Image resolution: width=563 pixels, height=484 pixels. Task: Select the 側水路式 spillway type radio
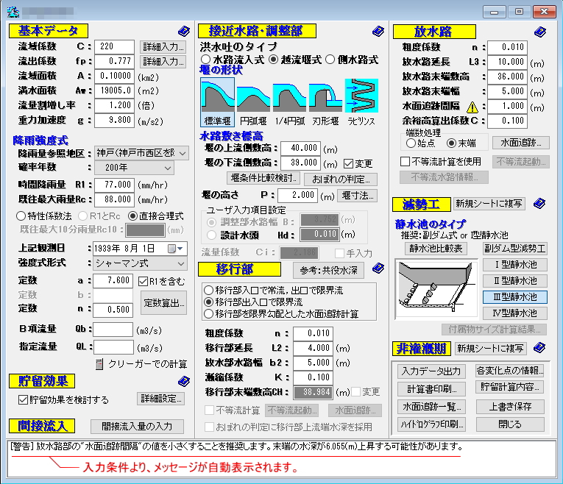click(x=330, y=60)
